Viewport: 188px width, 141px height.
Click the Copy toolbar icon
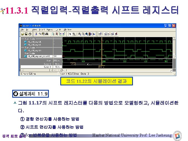40,34
